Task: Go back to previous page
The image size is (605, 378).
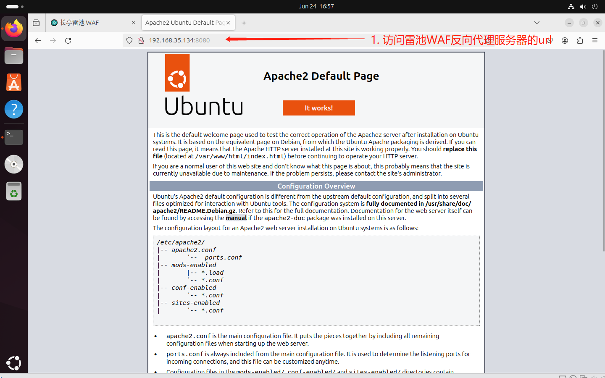Action: (38, 40)
